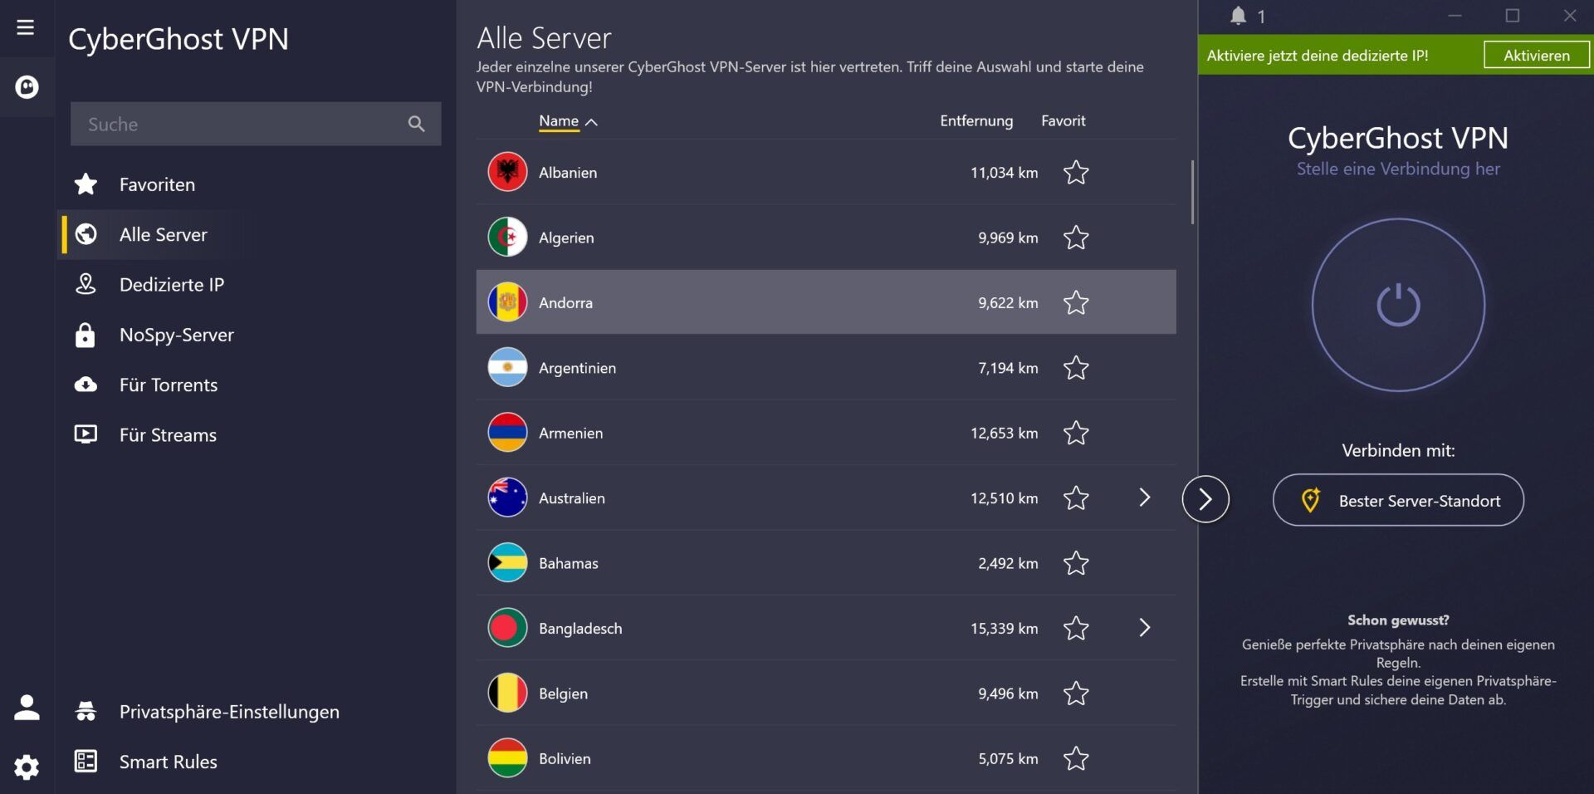Click the search magnifier icon
1594x794 pixels.
(x=417, y=124)
